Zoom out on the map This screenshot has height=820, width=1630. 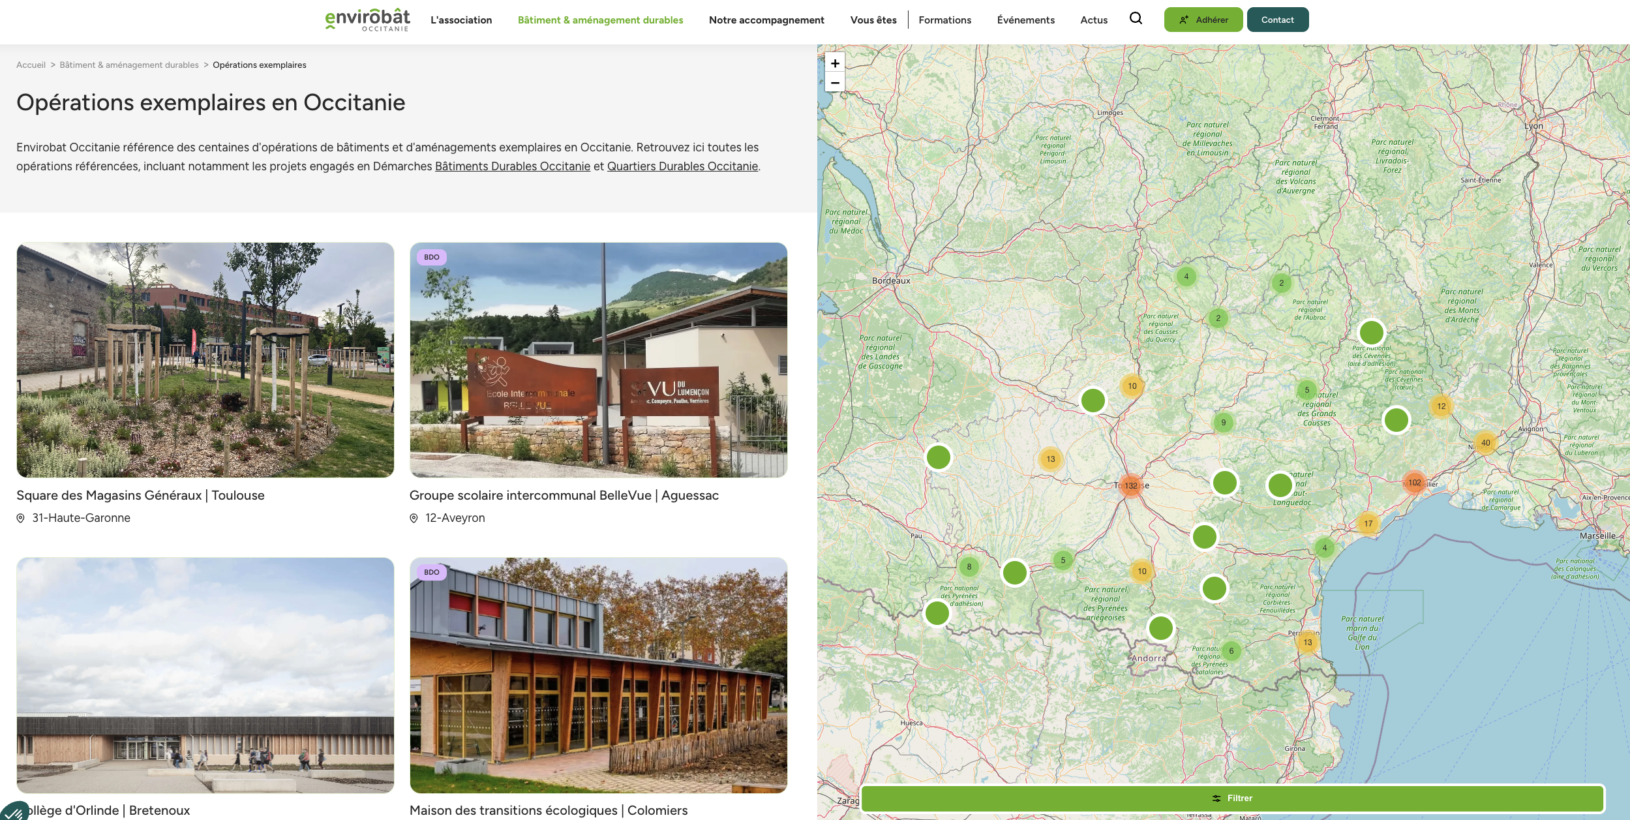pos(835,83)
